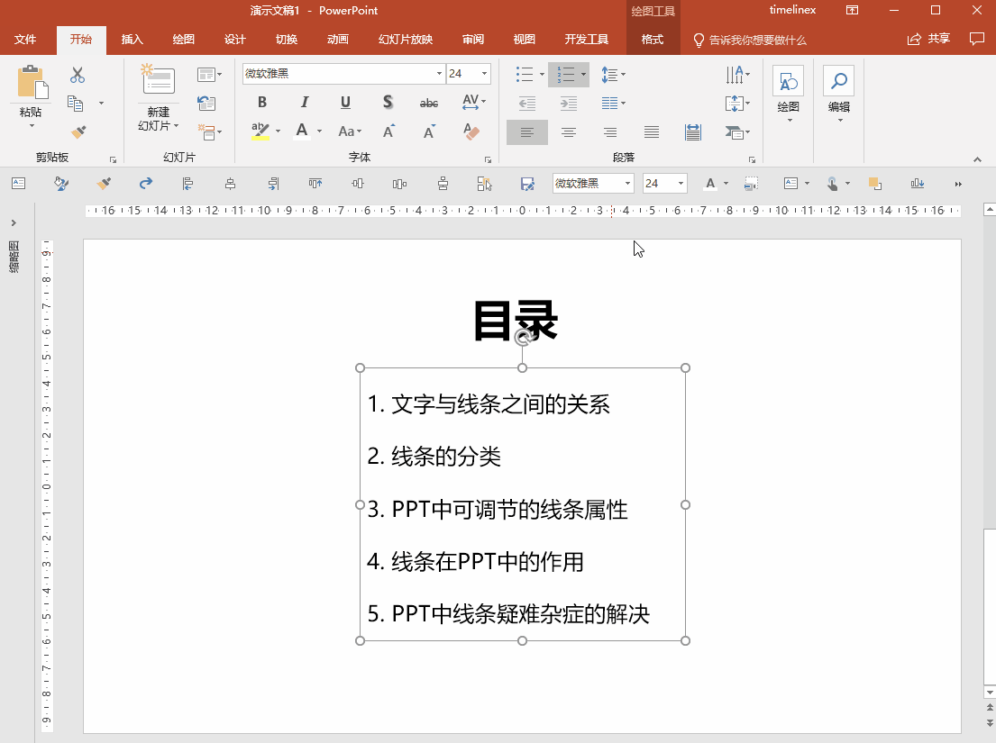Click the Cut scissors icon
Screen dimensions: 996x743
click(x=77, y=77)
